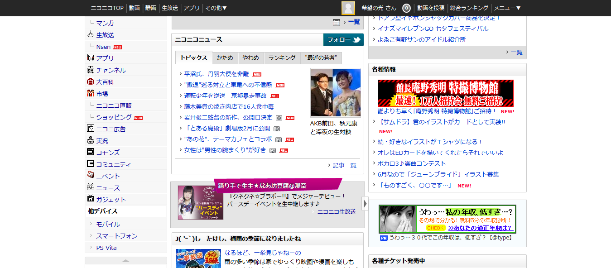Switch to the news ランキング tab

(282, 57)
